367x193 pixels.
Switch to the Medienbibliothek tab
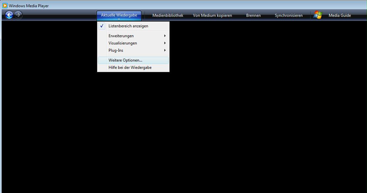click(168, 15)
